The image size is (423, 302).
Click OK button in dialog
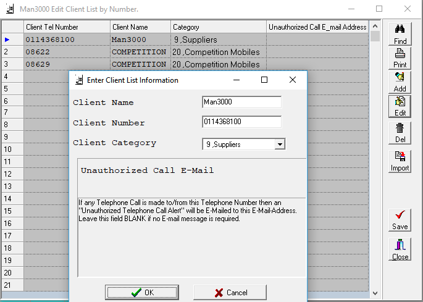pos(141,292)
